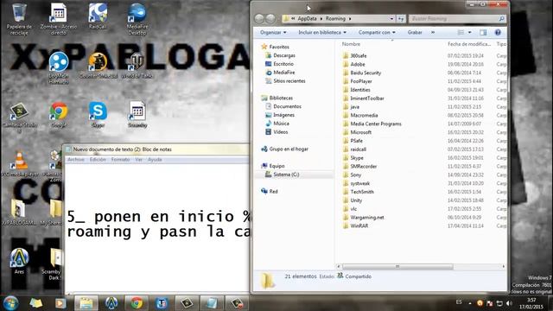Click AppData in the address breadcrumb
Image resolution: width=553 pixels, height=311 pixels.
307,19
